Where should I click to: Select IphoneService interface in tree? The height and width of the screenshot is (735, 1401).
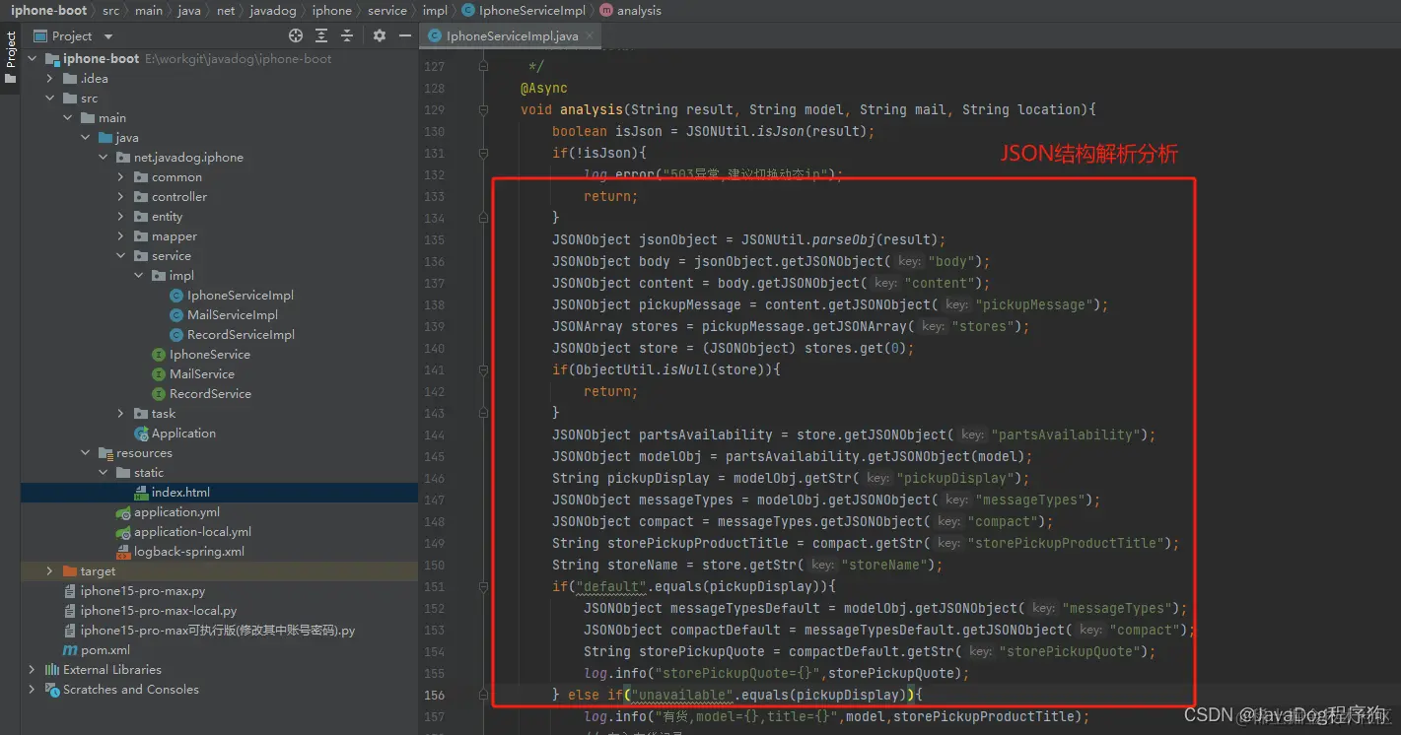[x=209, y=355]
